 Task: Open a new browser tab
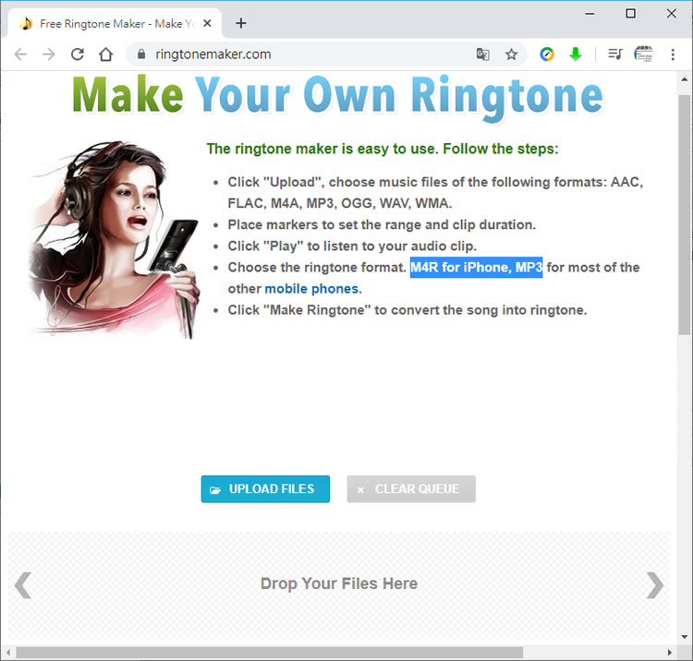pyautogui.click(x=241, y=23)
